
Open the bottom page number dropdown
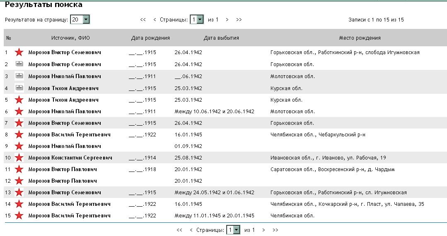(x=237, y=230)
